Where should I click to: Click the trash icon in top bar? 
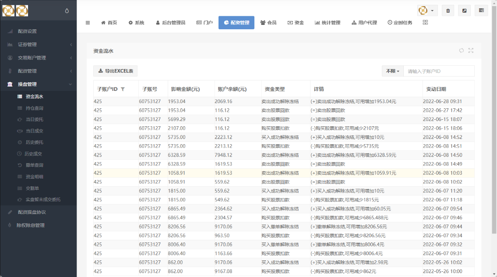point(448,11)
